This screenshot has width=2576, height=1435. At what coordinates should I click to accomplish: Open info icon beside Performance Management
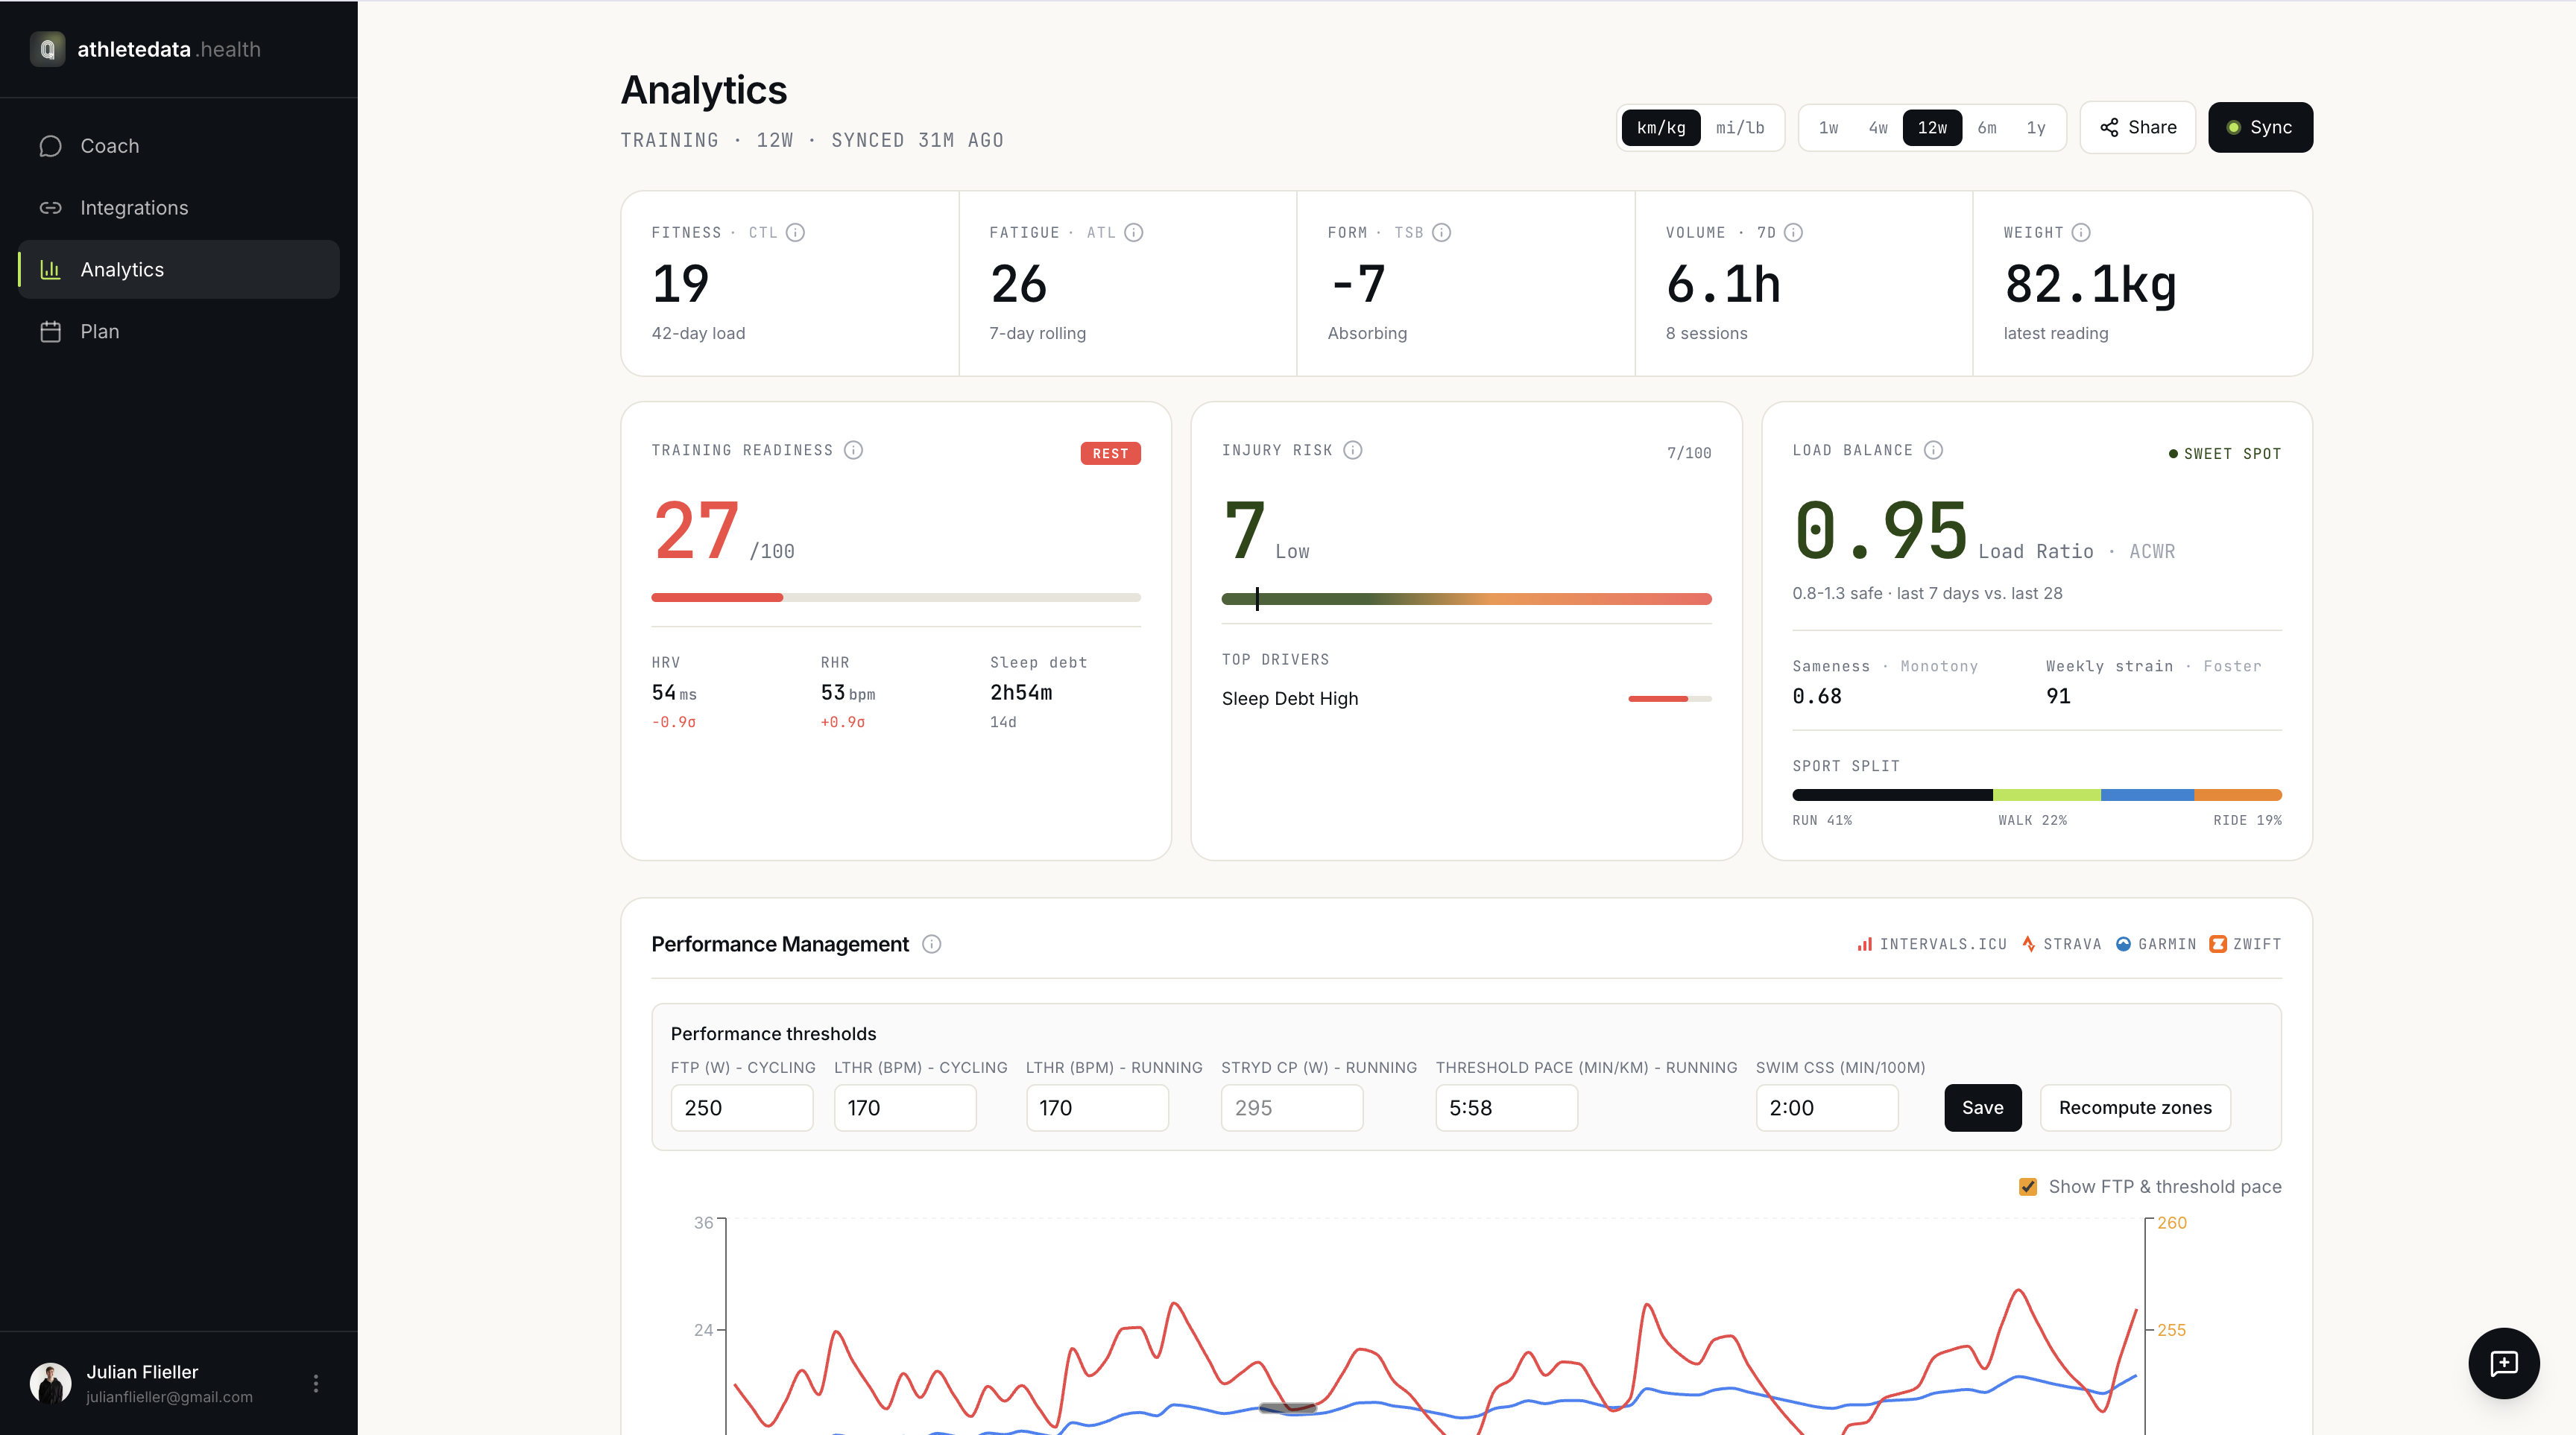click(931, 944)
